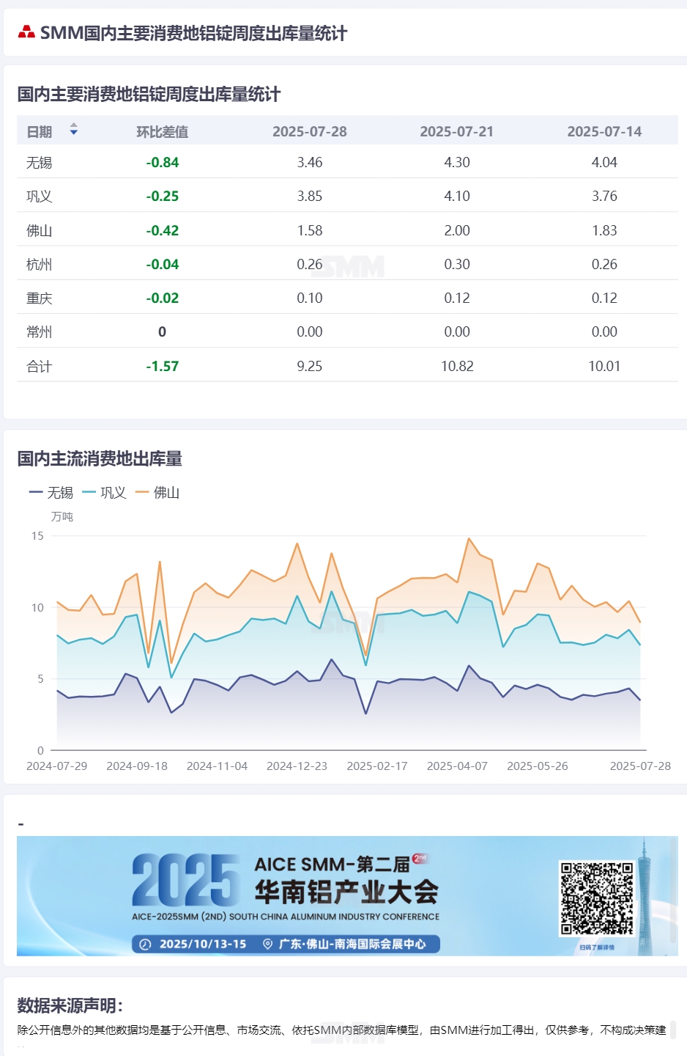
Task: Click the 10.01 total value
Action: 604,367
